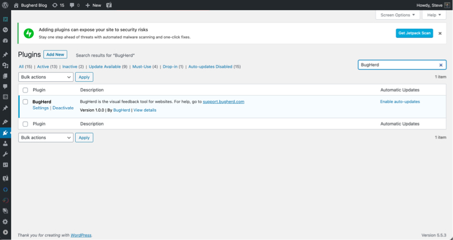Open BugHerd plugin Settings link
Viewport: 453px width, 240px height.
click(x=40, y=108)
